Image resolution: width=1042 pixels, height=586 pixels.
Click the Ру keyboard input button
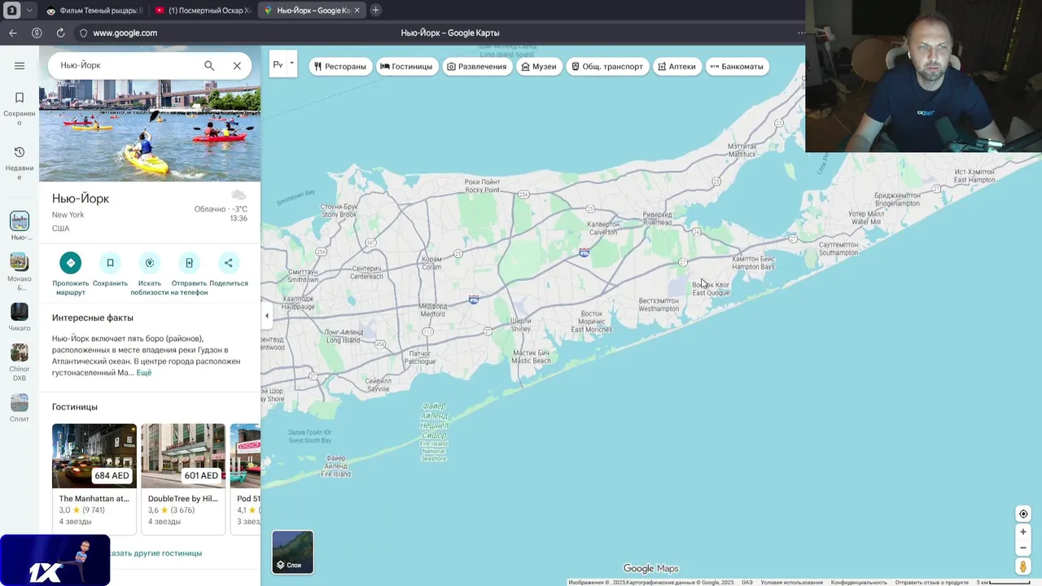(x=278, y=64)
